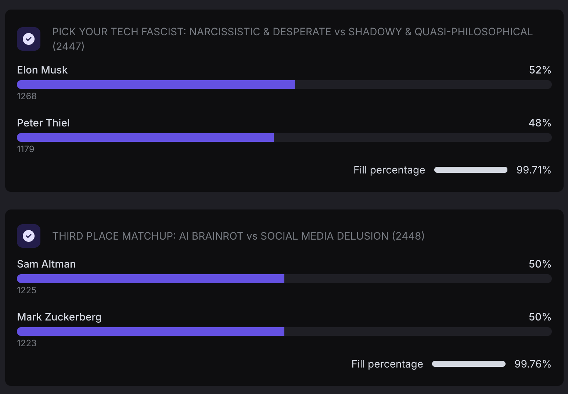Open the THIRD PLACE MATCHUP poll title
The image size is (568, 394).
coord(238,236)
